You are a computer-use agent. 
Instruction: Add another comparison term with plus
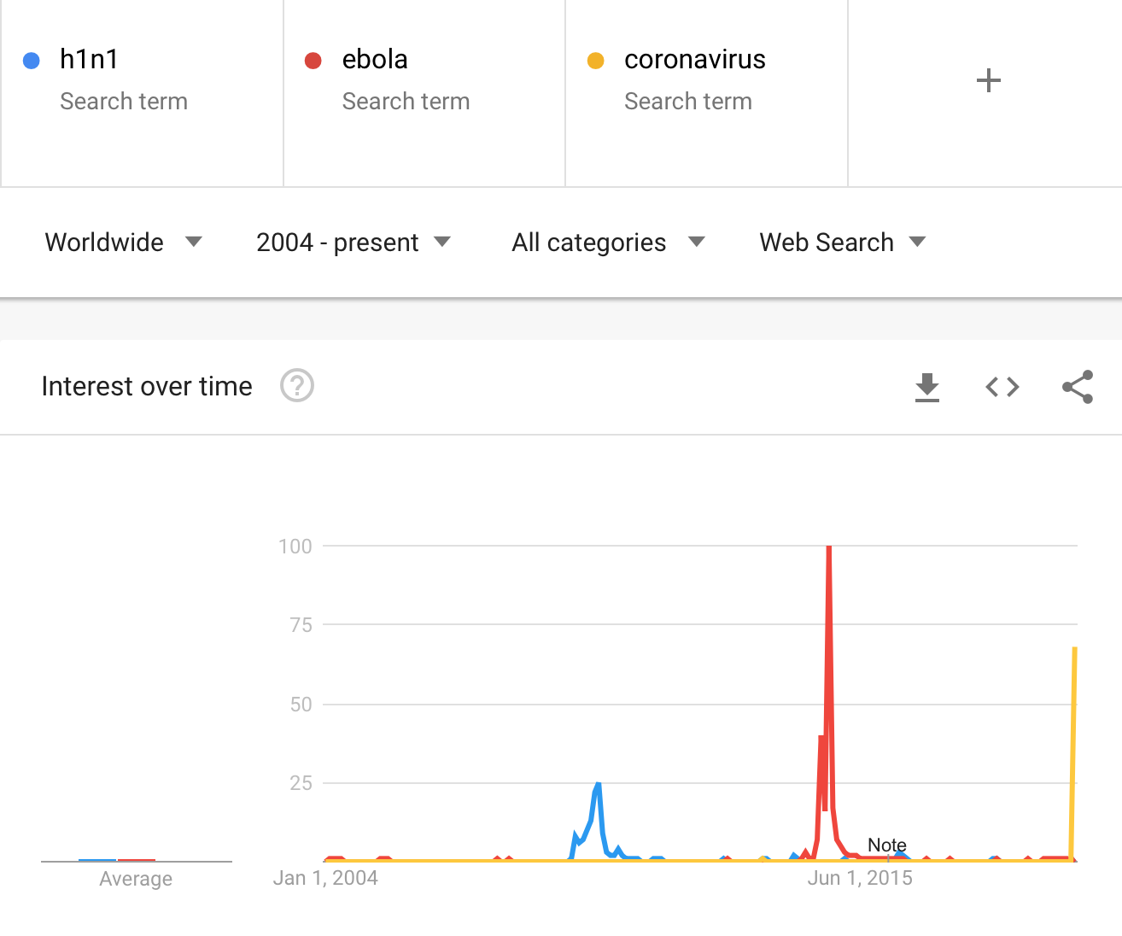[x=988, y=80]
